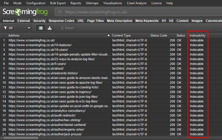Open the Bulk Export menu
This screenshot has width=222, height=140.
[x=59, y=3]
